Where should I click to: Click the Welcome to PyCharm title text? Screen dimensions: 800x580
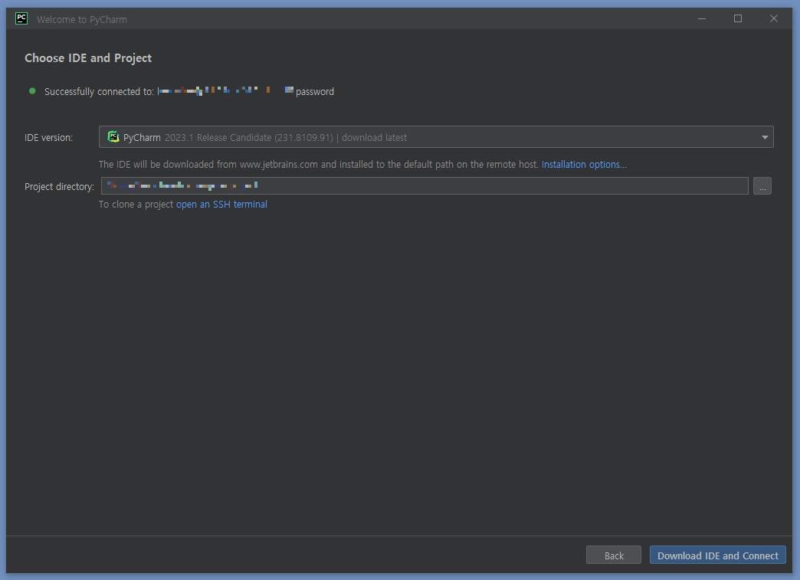82,19
